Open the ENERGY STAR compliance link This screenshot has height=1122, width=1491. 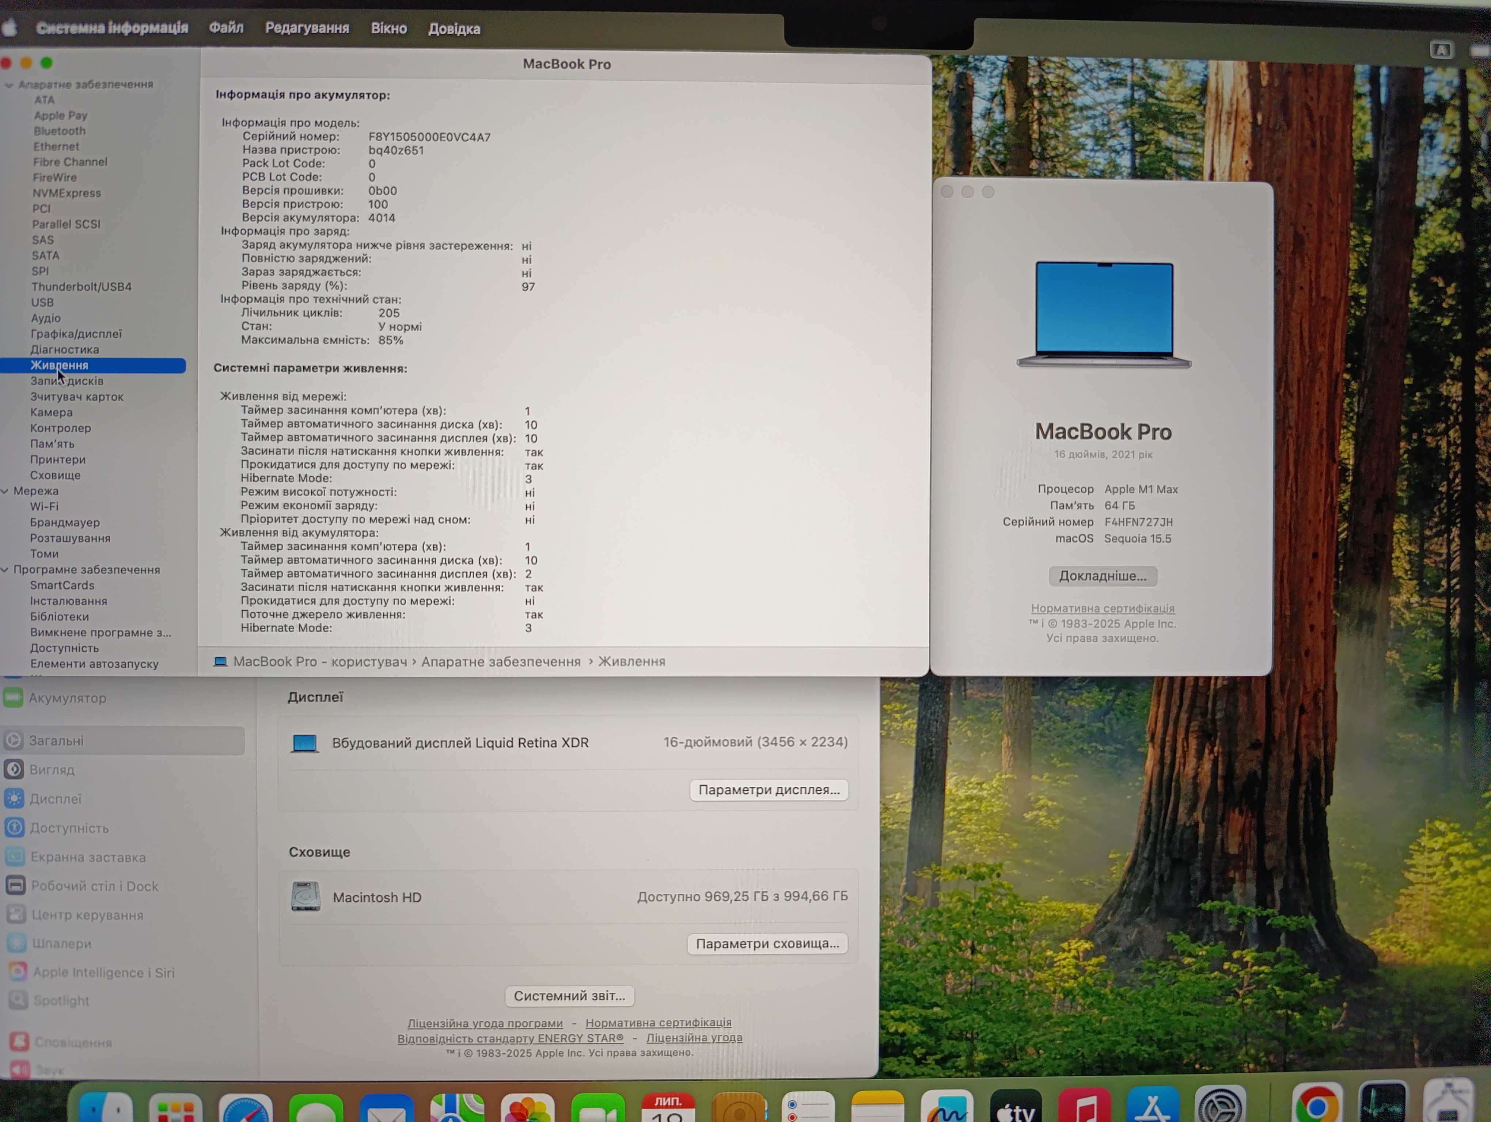[510, 1038]
